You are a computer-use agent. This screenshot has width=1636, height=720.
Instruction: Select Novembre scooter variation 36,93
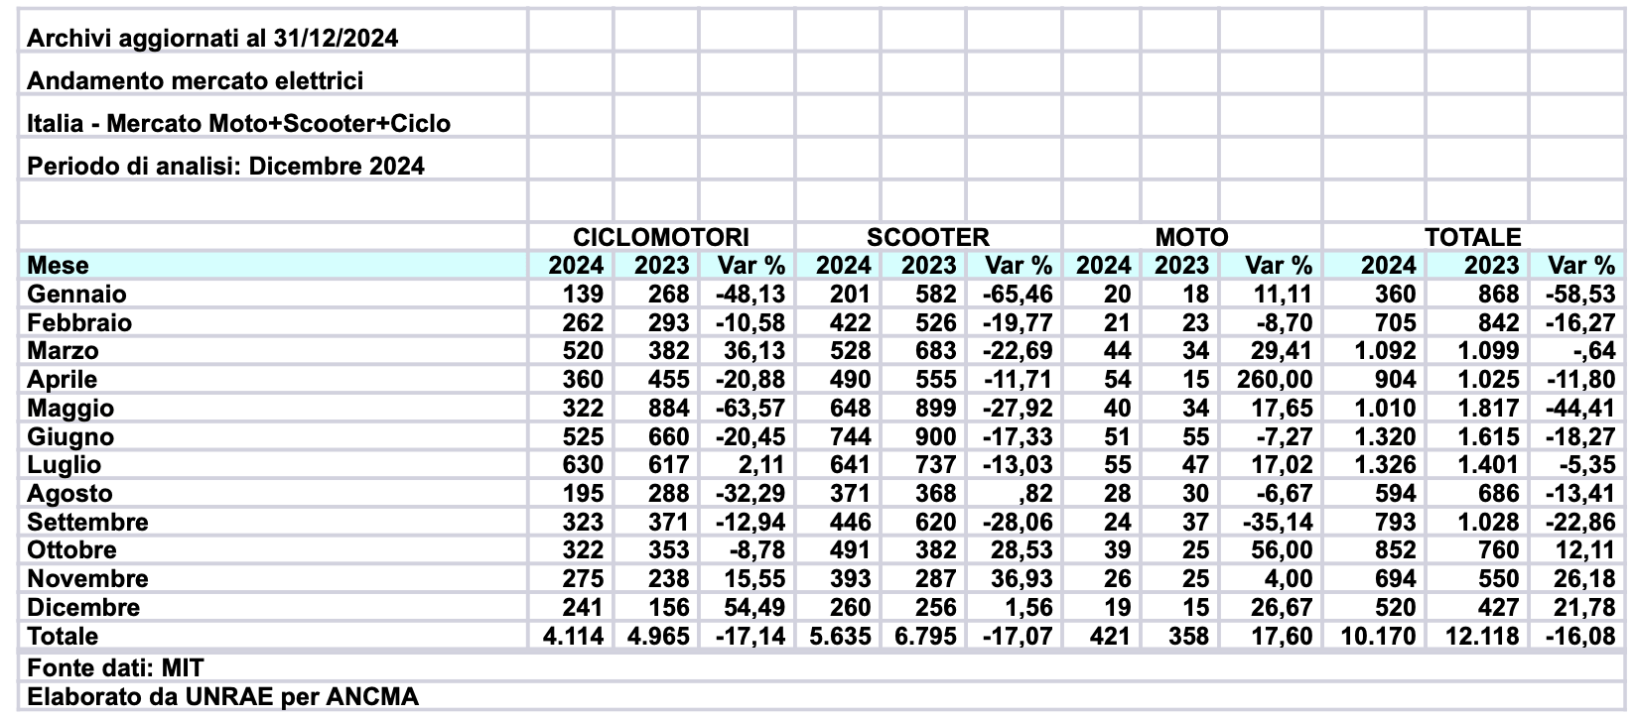coord(1022,579)
